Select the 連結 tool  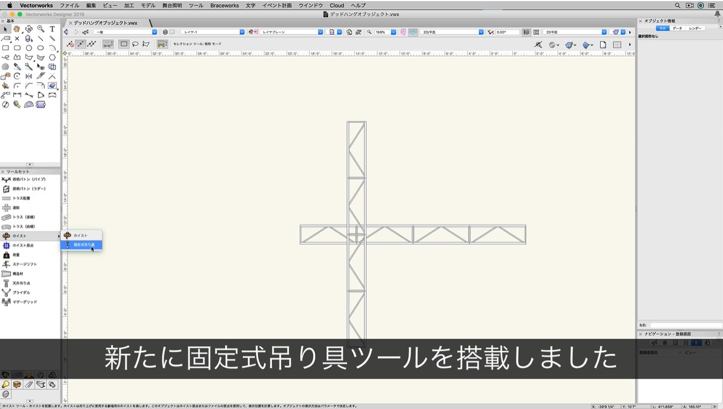[x=16, y=208]
